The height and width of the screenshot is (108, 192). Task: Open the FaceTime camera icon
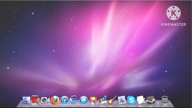pos(45,100)
